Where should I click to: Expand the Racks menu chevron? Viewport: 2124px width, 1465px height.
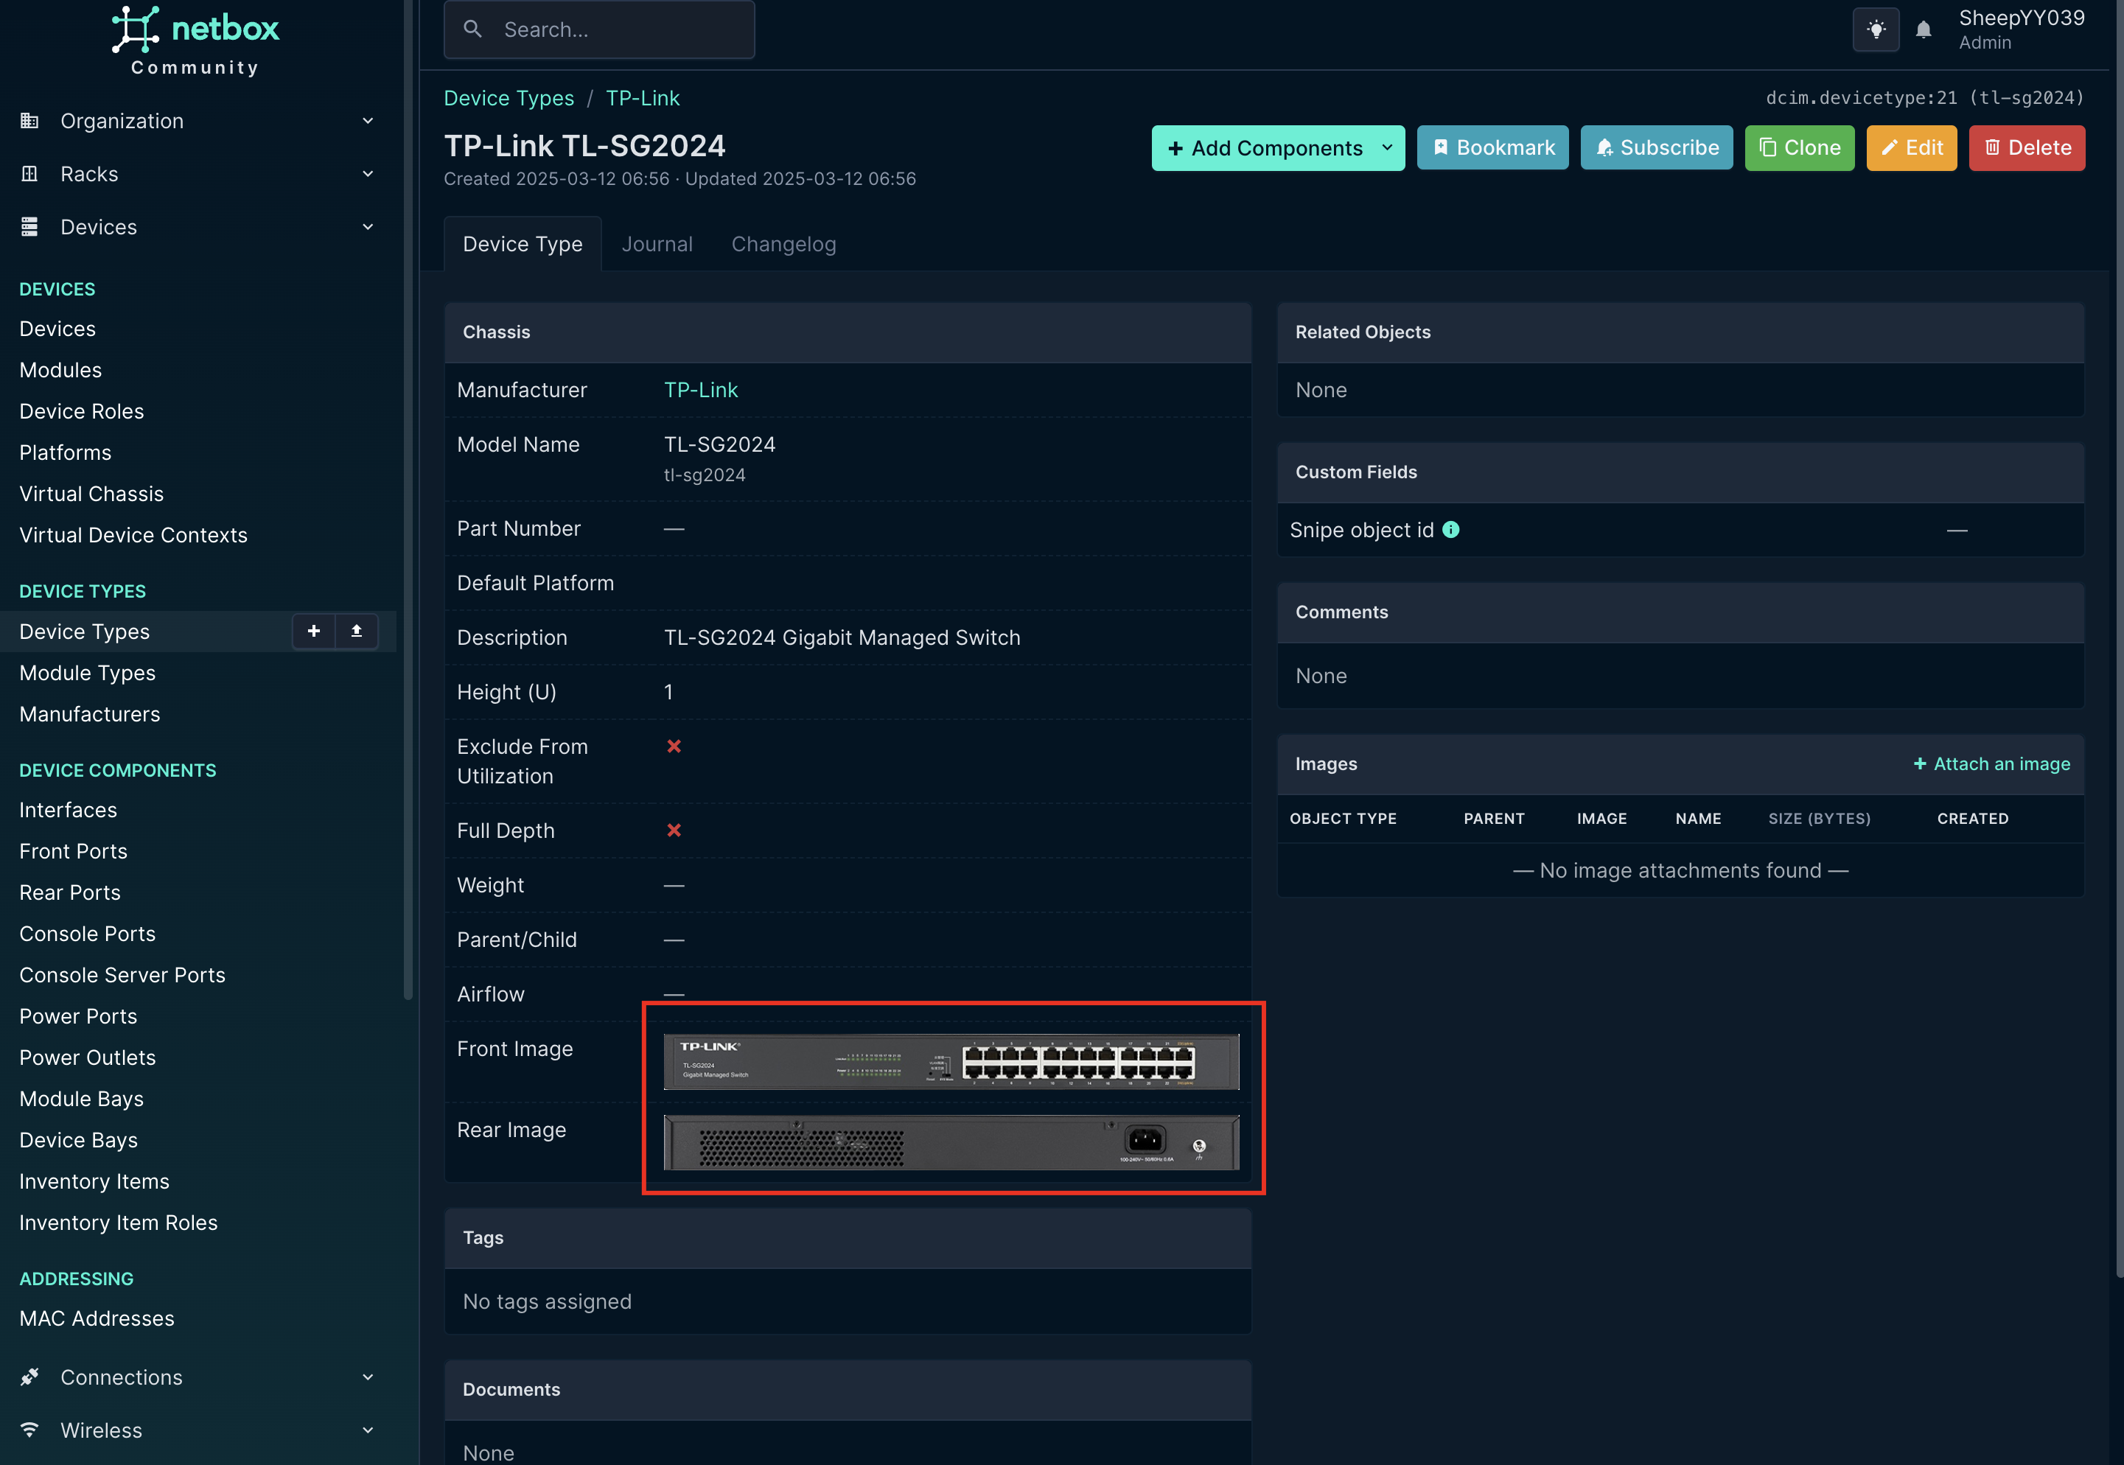click(x=368, y=173)
